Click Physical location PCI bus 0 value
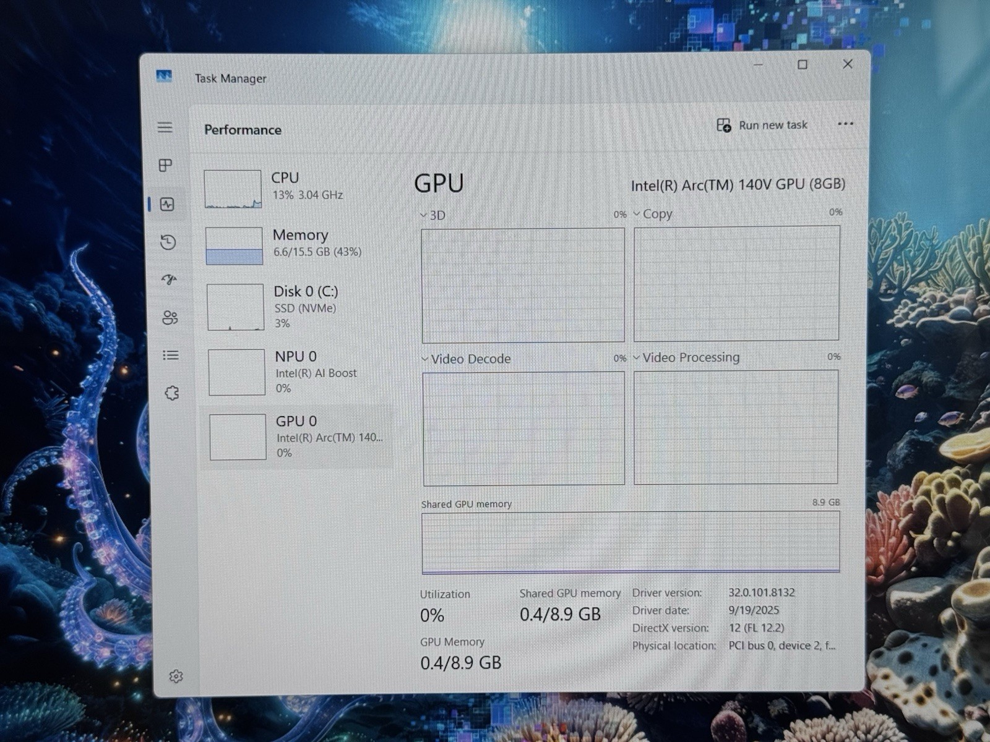The height and width of the screenshot is (742, 990). click(781, 646)
